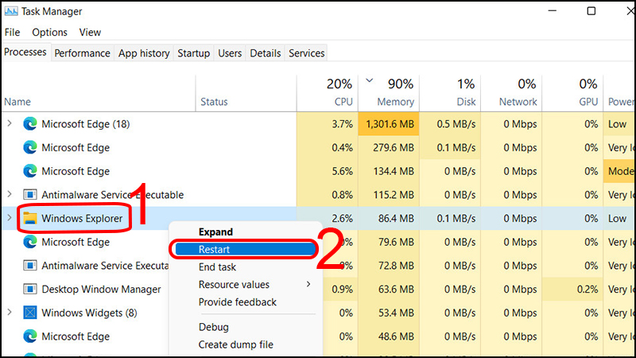
Task: Sort processes by the CPU column
Action: coord(328,93)
